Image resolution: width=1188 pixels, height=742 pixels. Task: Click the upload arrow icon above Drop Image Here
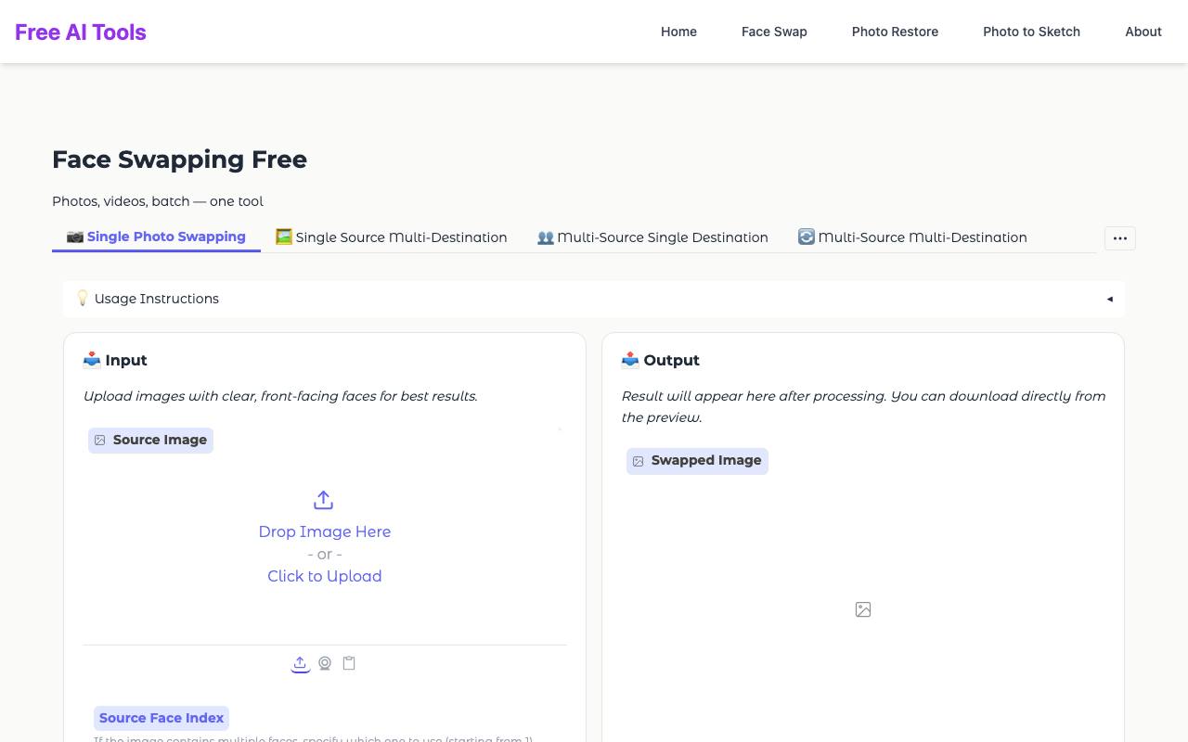pyautogui.click(x=323, y=500)
